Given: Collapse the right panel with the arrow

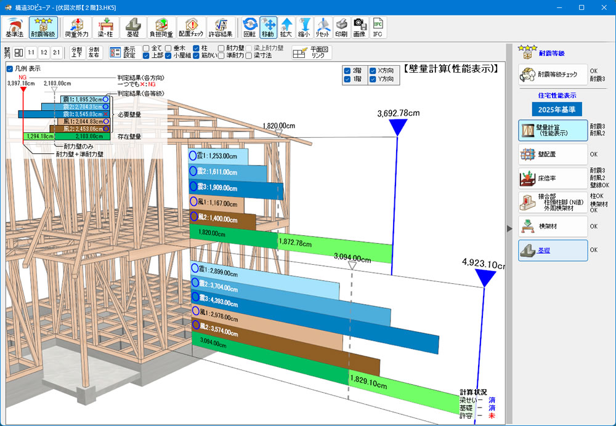Looking at the screenshot, I should click(x=509, y=228).
